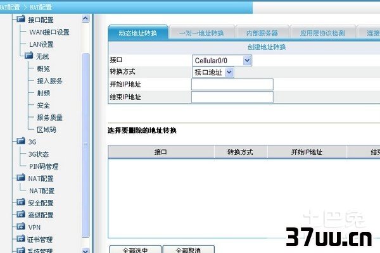
Task: Sort by 开始IP地址 column header
Action: (x=307, y=152)
